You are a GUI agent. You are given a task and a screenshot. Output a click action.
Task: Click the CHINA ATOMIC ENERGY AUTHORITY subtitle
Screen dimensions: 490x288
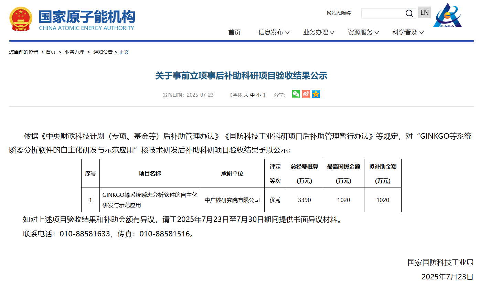click(x=86, y=28)
